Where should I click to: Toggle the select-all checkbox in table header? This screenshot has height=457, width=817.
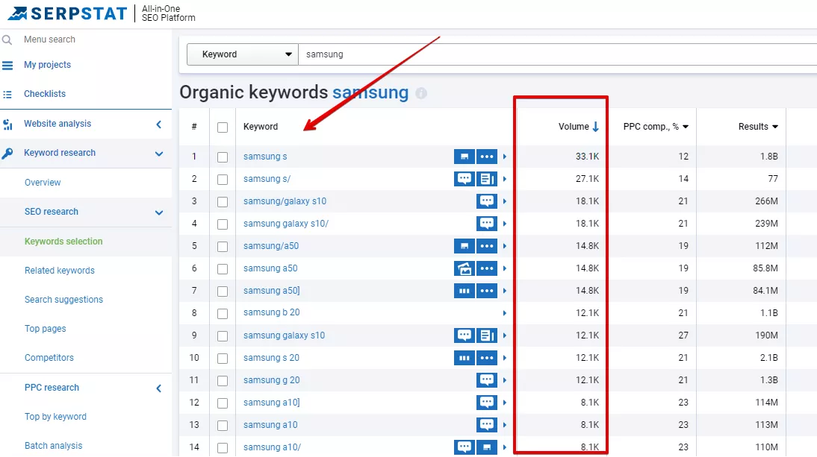(223, 127)
